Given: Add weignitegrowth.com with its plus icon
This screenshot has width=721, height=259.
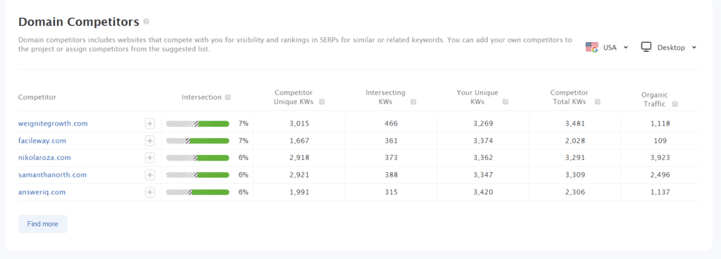Looking at the screenshot, I should pos(150,124).
